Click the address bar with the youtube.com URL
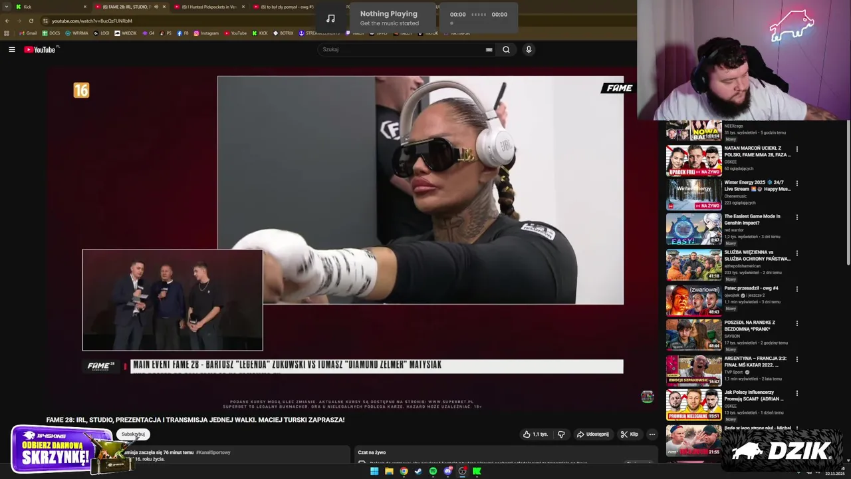The image size is (851, 479). [92, 21]
